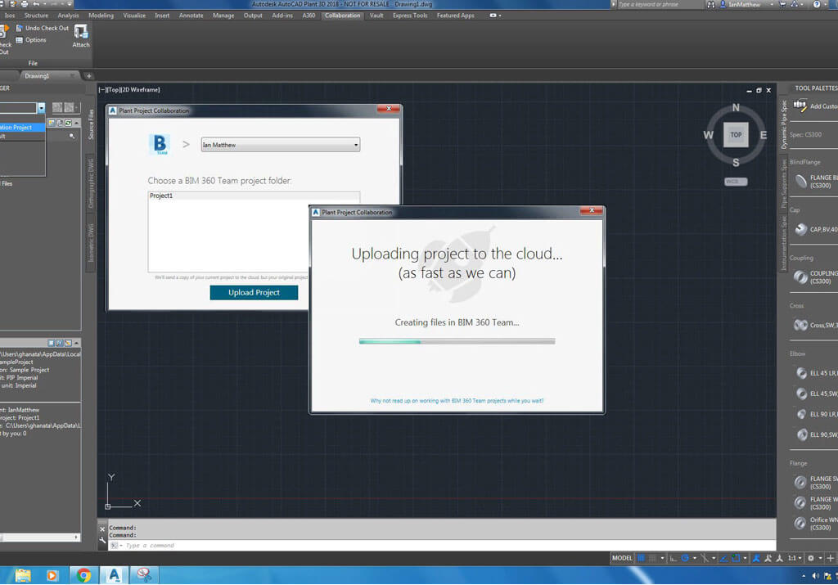Click the search magnifier in Project Manager
This screenshot has height=585, width=838.
[72, 137]
